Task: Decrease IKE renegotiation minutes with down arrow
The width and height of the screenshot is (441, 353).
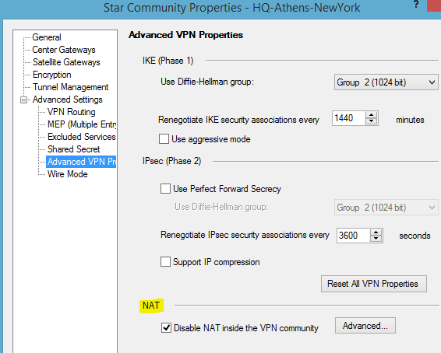Action: 371,121
